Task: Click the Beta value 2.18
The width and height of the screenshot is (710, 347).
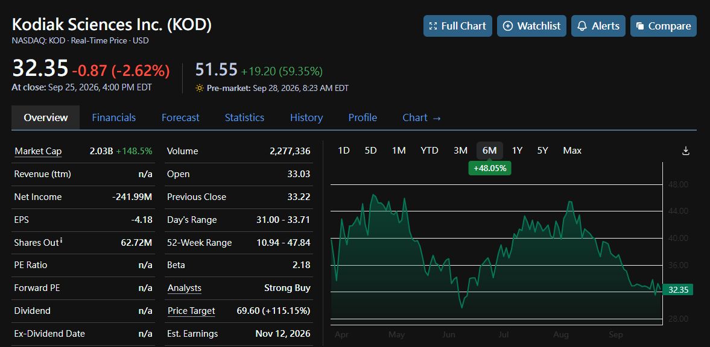Action: (302, 265)
